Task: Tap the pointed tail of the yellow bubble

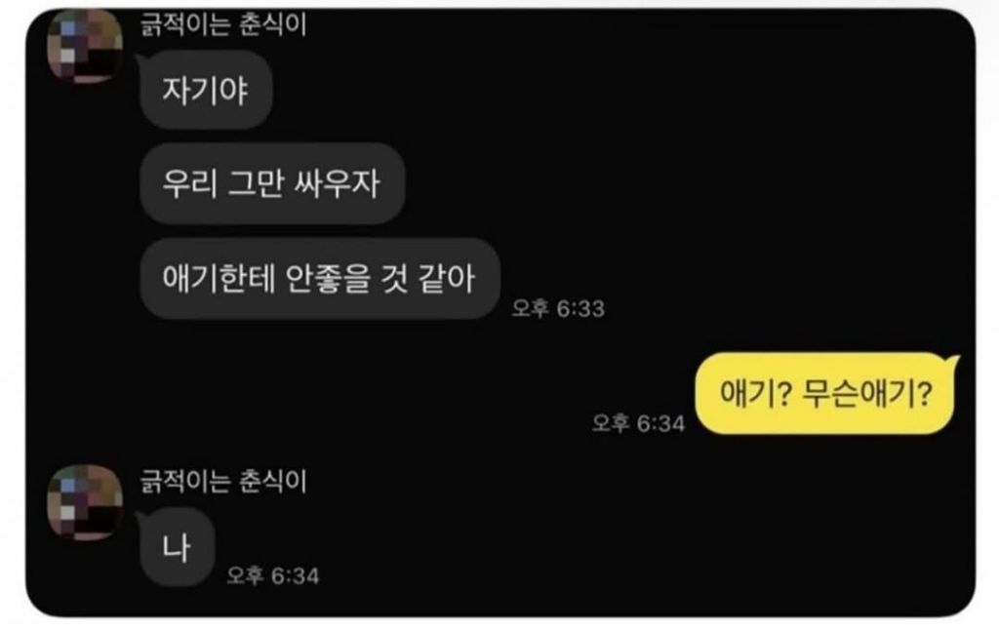Action: coord(953,363)
